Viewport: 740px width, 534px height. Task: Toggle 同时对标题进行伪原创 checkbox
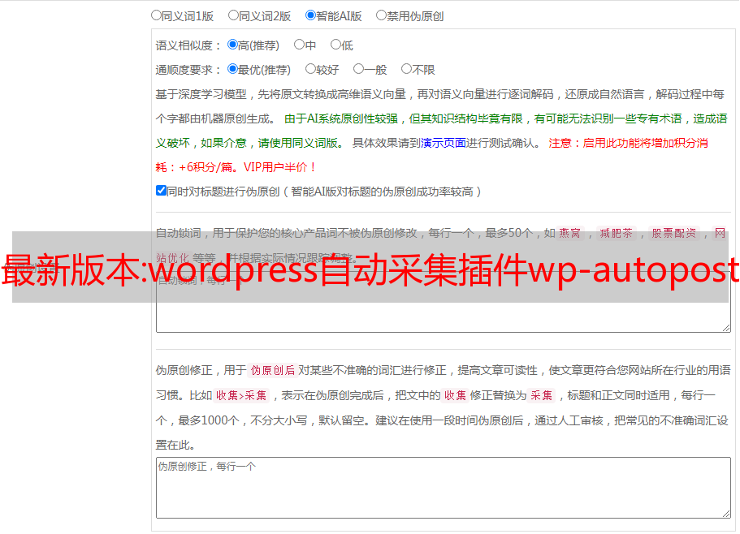[x=161, y=191]
